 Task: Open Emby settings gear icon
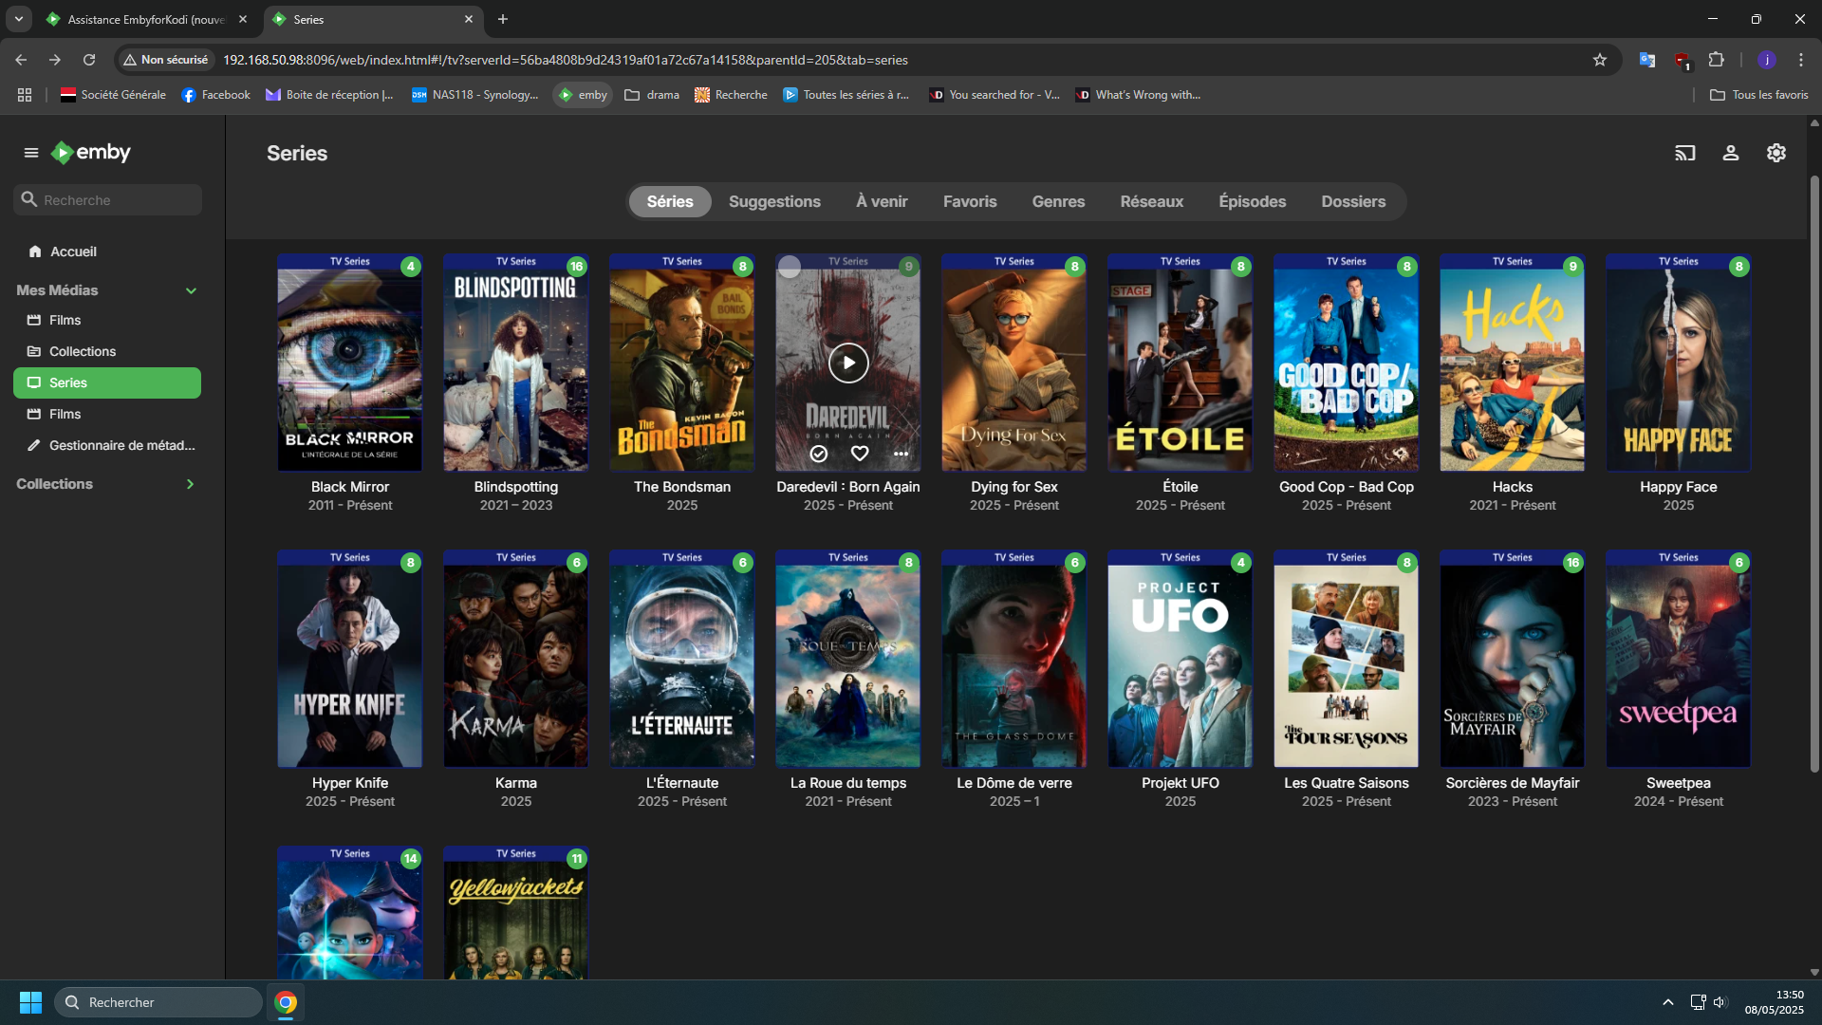[x=1776, y=153]
